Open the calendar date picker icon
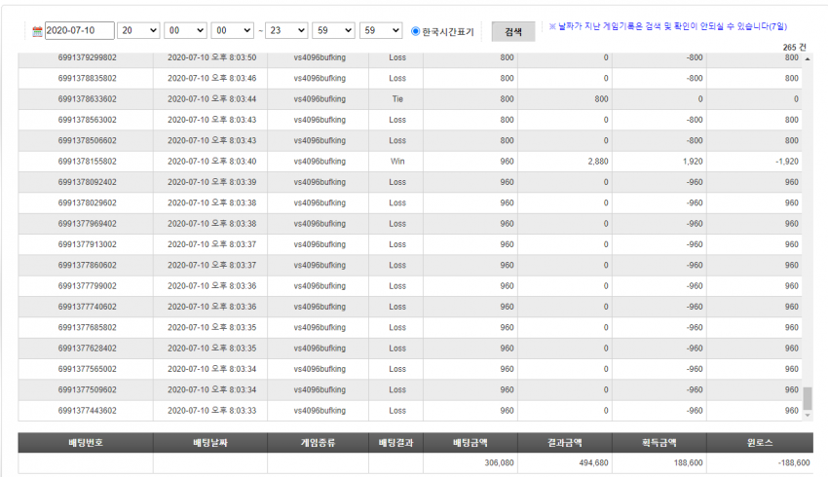 pyautogui.click(x=37, y=32)
